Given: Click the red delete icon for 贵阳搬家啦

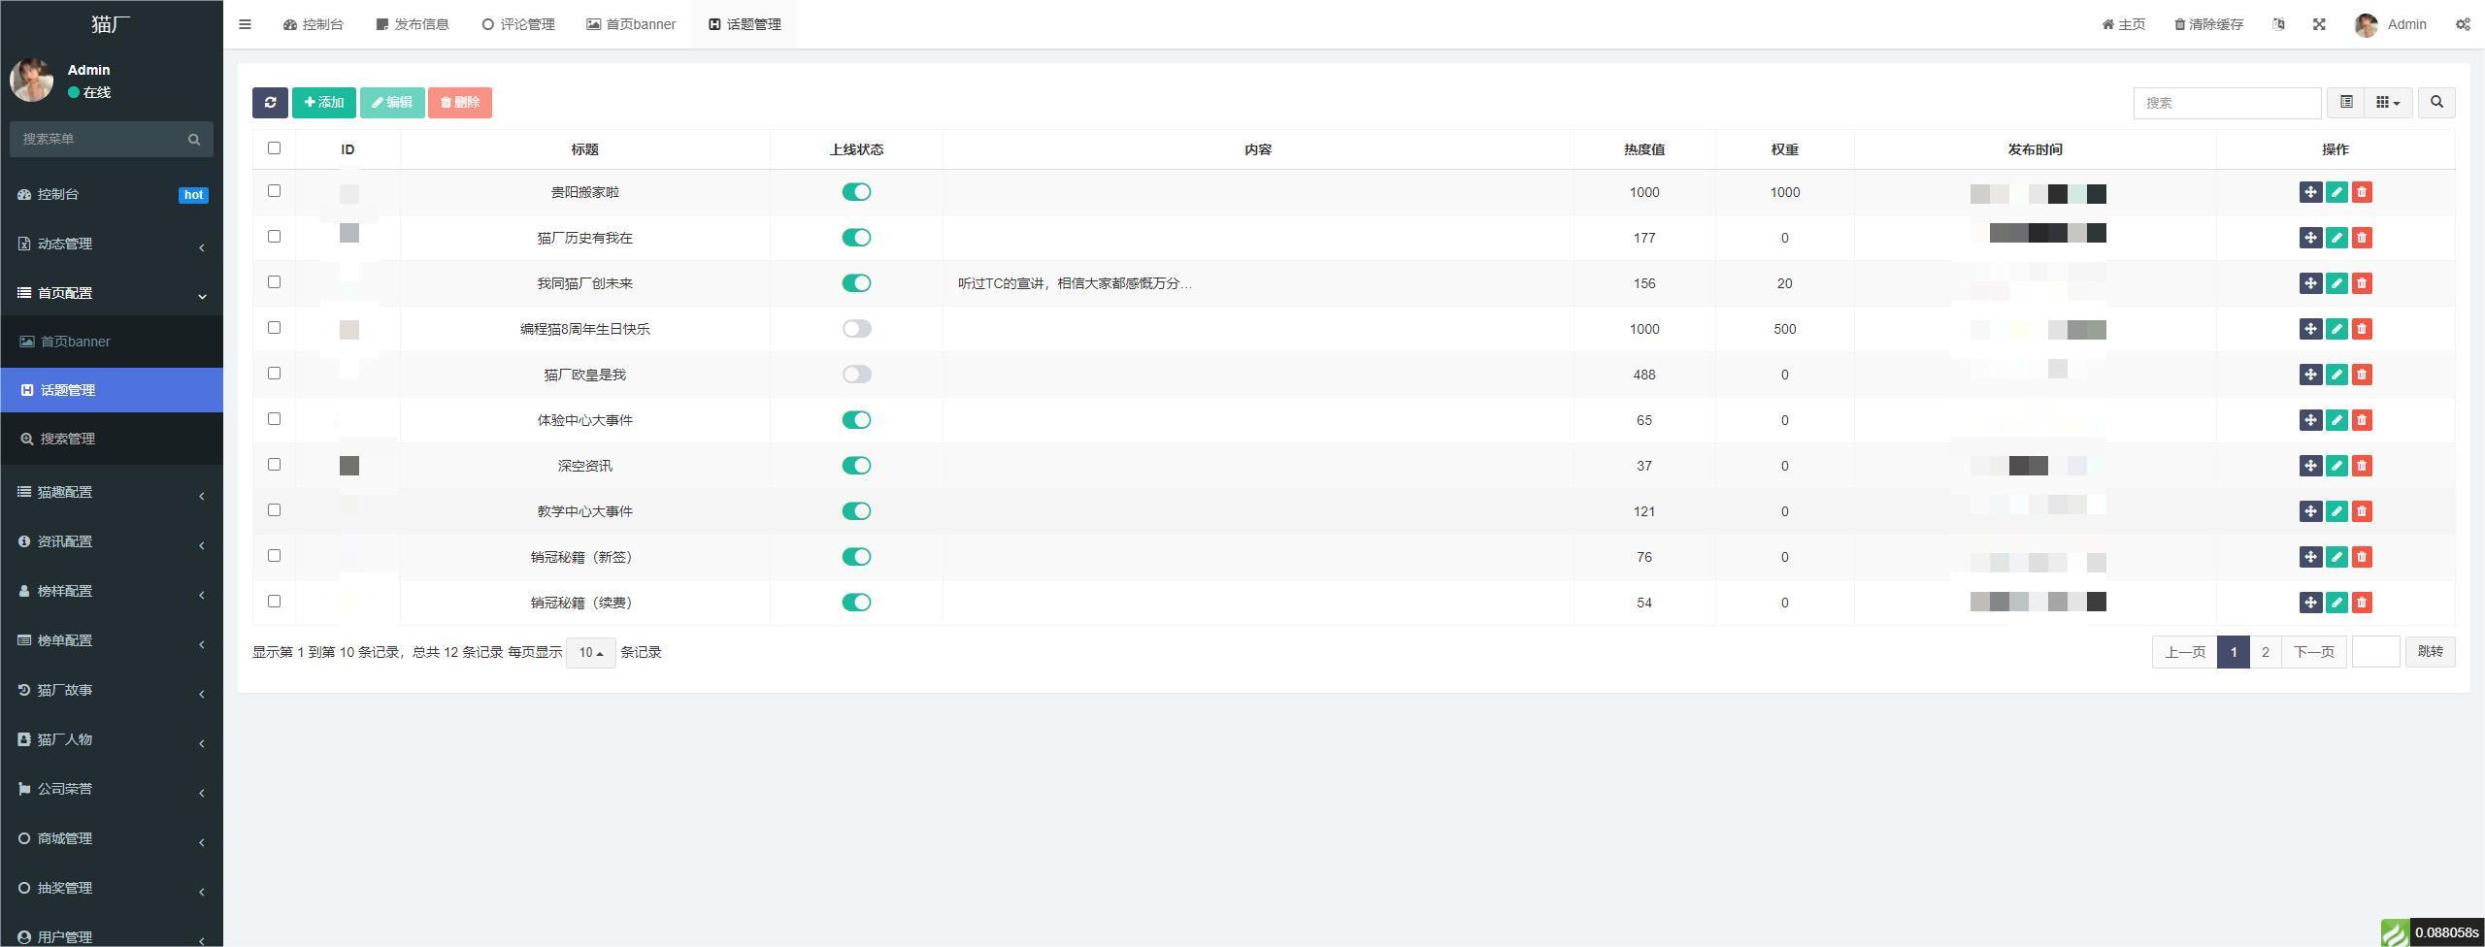Looking at the screenshot, I should (x=2362, y=192).
